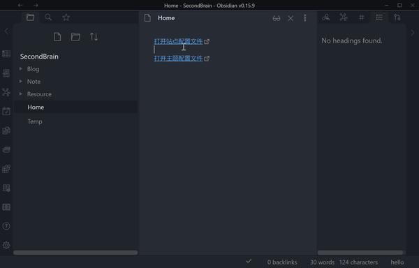This screenshot has width=419, height=268.
Task: Open Obsidian settings gear
Action: click(6, 245)
